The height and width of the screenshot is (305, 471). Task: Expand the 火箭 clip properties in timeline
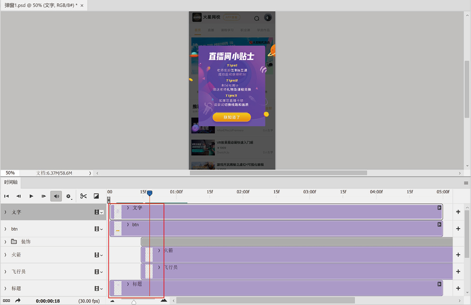pyautogui.click(x=159, y=250)
